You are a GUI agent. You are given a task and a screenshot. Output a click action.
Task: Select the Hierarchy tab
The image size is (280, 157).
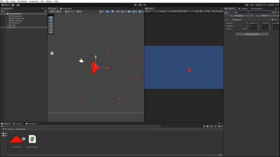pyautogui.click(x=7, y=9)
